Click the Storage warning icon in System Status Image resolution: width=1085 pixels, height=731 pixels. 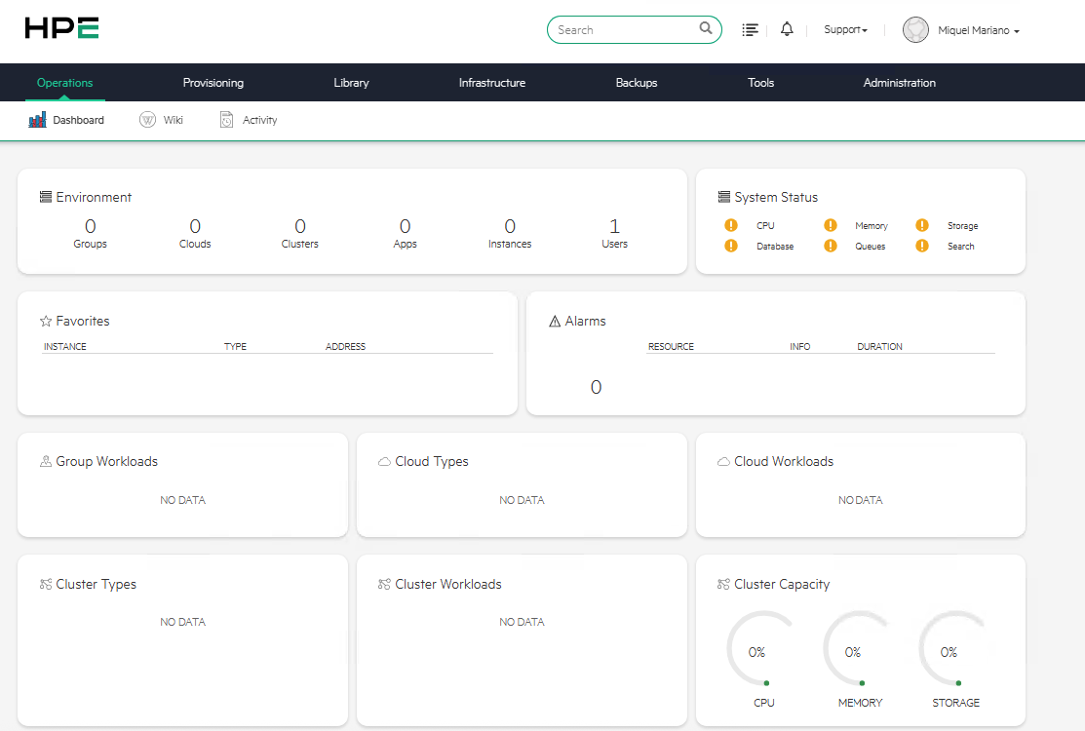point(922,225)
